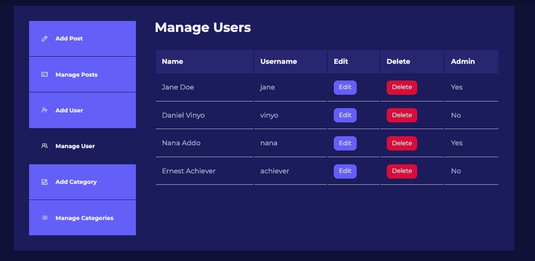Click the Name column header

coord(205,61)
